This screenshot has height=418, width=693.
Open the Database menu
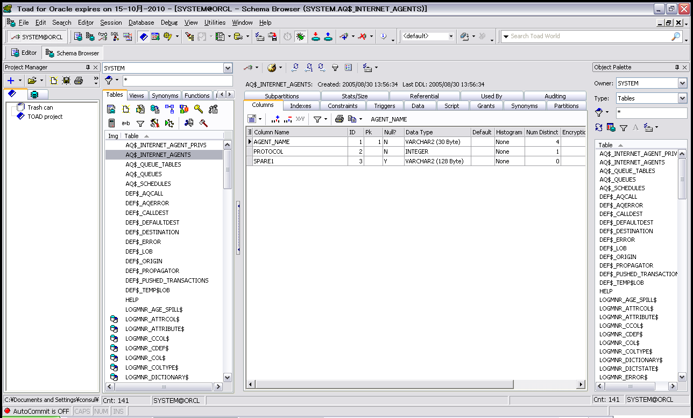click(141, 23)
